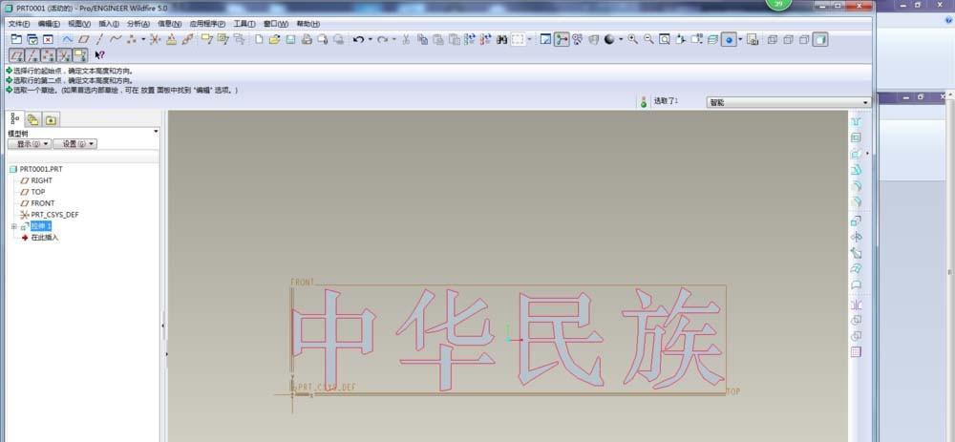Undo the last action
The width and height of the screenshot is (955, 442).
[x=359, y=39]
